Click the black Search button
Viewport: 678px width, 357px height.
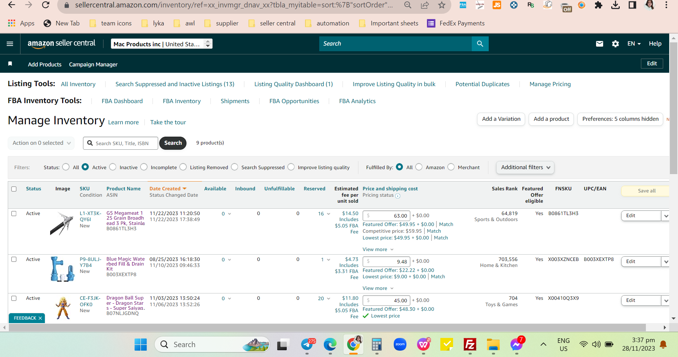click(173, 143)
